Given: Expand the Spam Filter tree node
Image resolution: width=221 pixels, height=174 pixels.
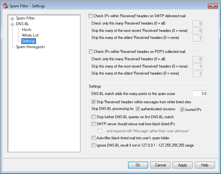Looking at the screenshot, I should 12,18.
